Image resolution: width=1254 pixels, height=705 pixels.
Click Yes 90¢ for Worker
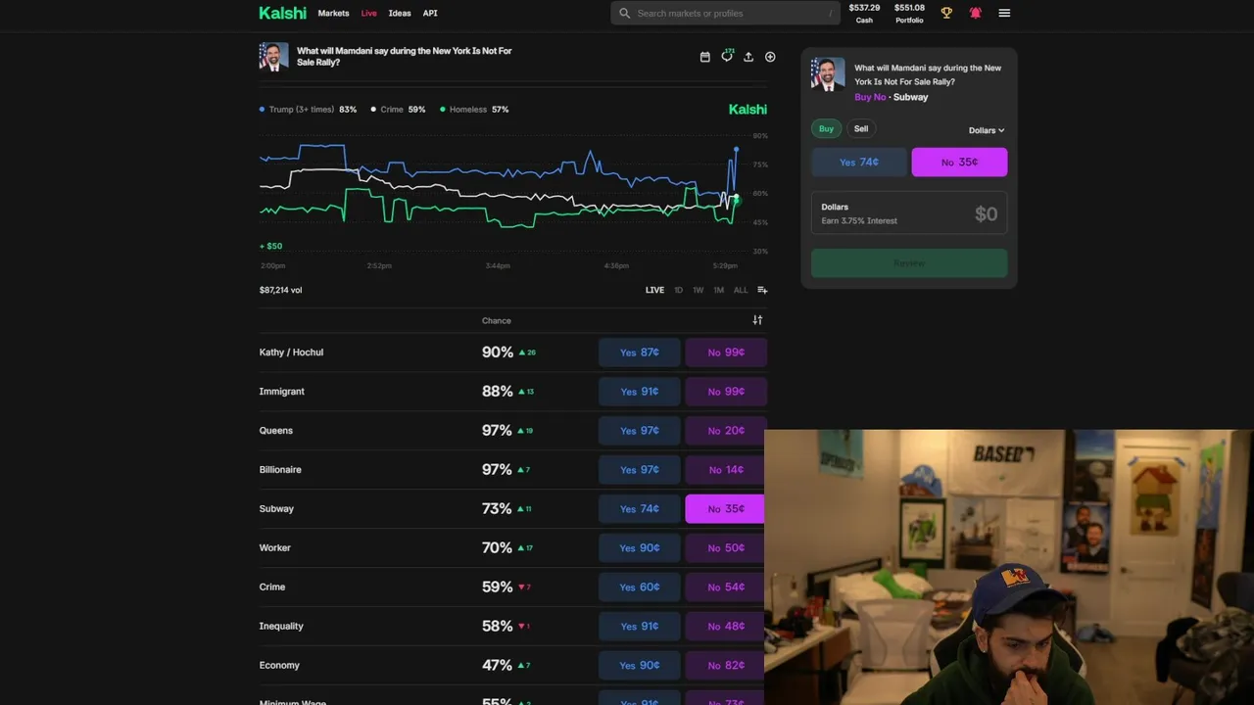coord(640,548)
